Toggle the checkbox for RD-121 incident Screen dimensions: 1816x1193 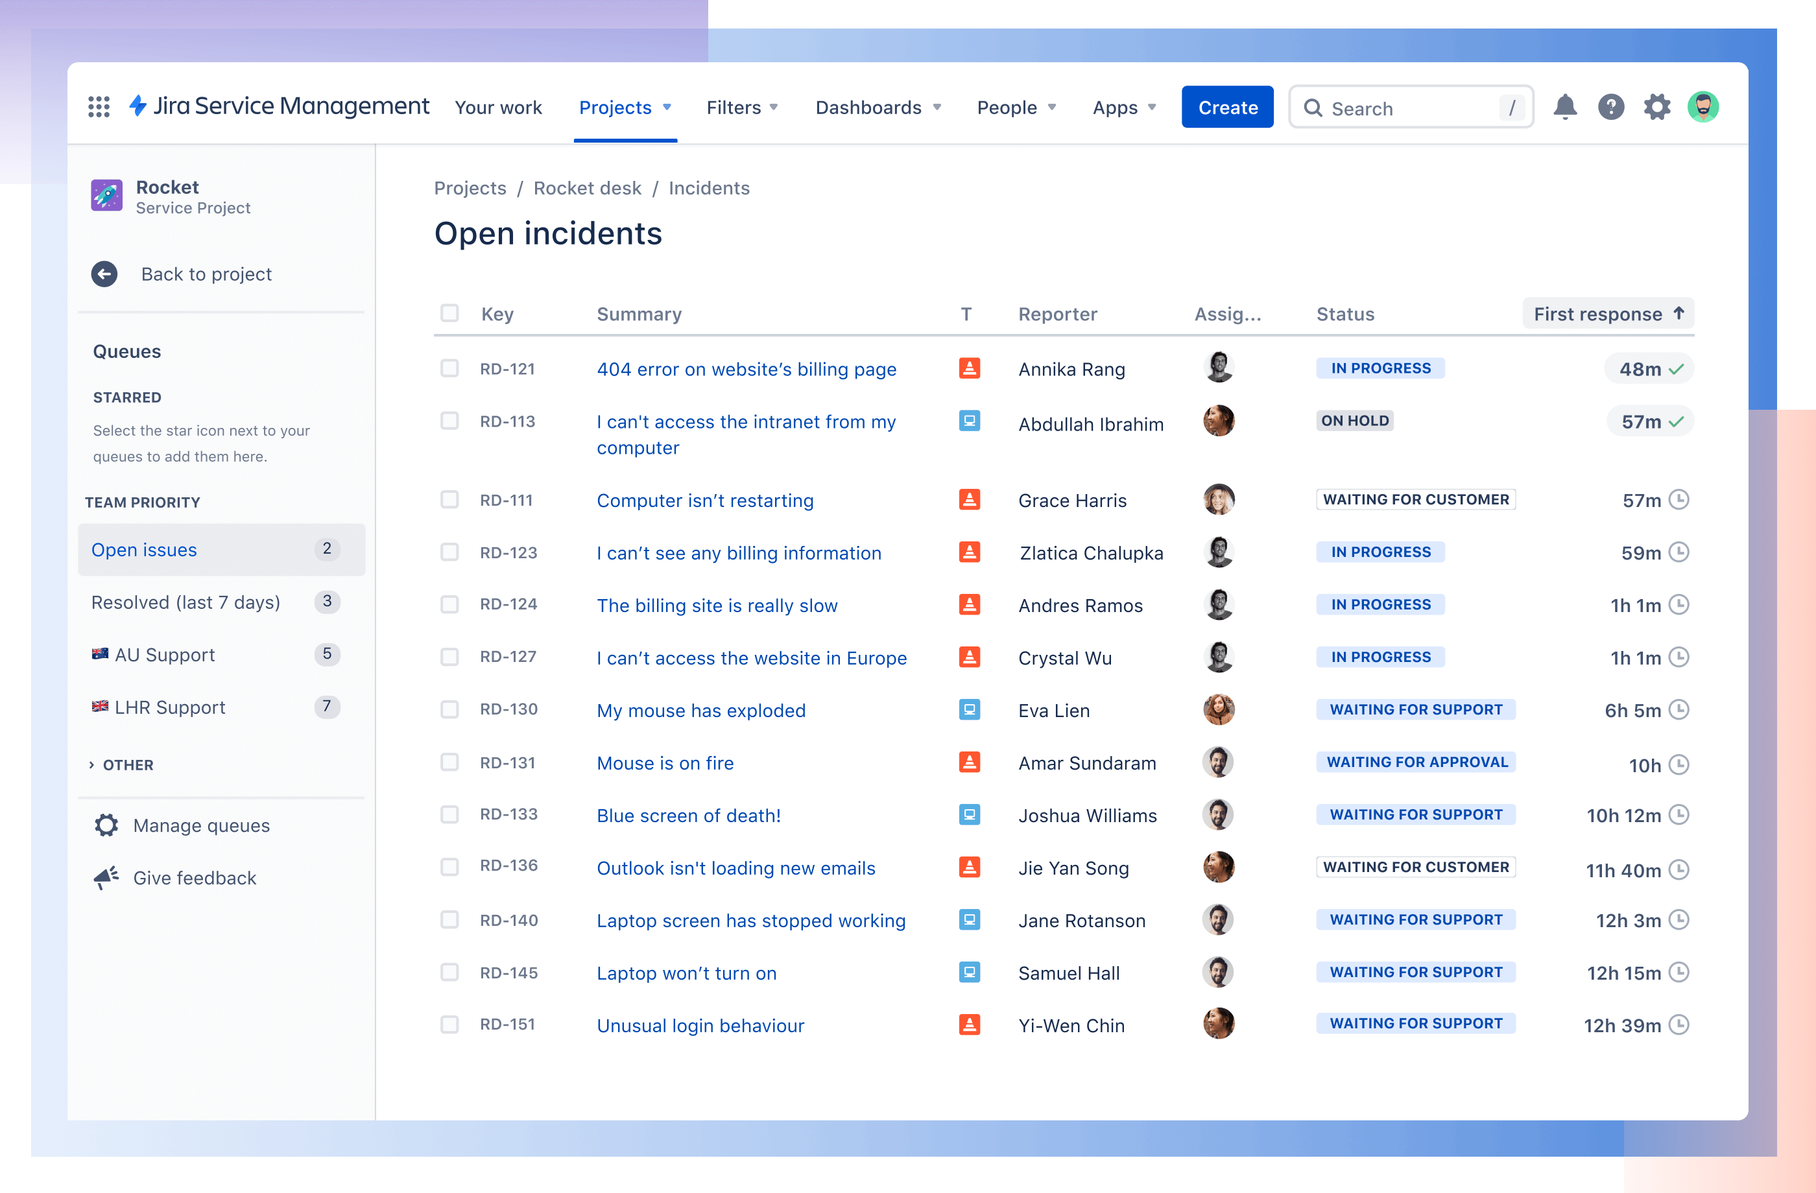click(x=446, y=369)
